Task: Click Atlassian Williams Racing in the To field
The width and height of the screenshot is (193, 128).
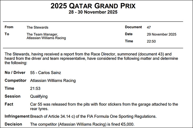Action: point(46,38)
